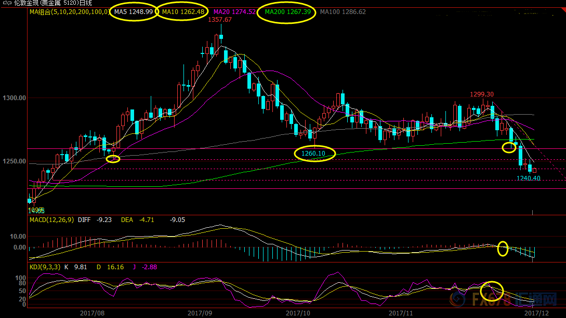The image size is (566, 318).
Task: Click the MACD DIFF -9.23 reading
Action: coord(96,220)
